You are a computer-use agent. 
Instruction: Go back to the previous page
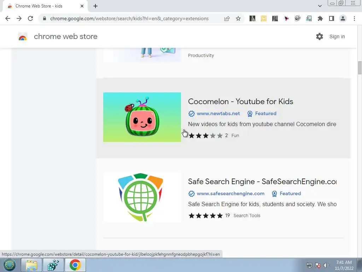point(8,18)
